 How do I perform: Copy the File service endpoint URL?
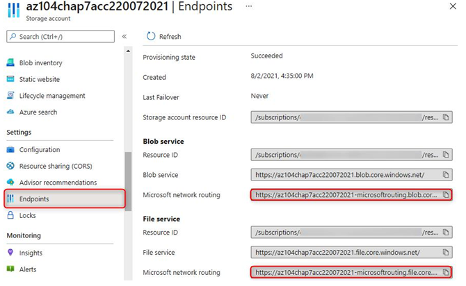point(446,253)
